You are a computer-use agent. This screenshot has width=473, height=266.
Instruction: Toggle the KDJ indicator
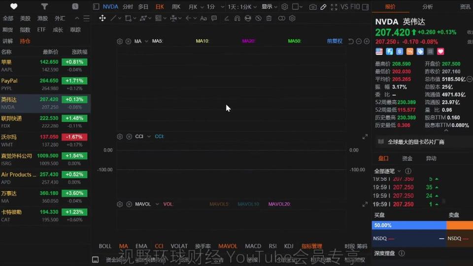pos(289,246)
